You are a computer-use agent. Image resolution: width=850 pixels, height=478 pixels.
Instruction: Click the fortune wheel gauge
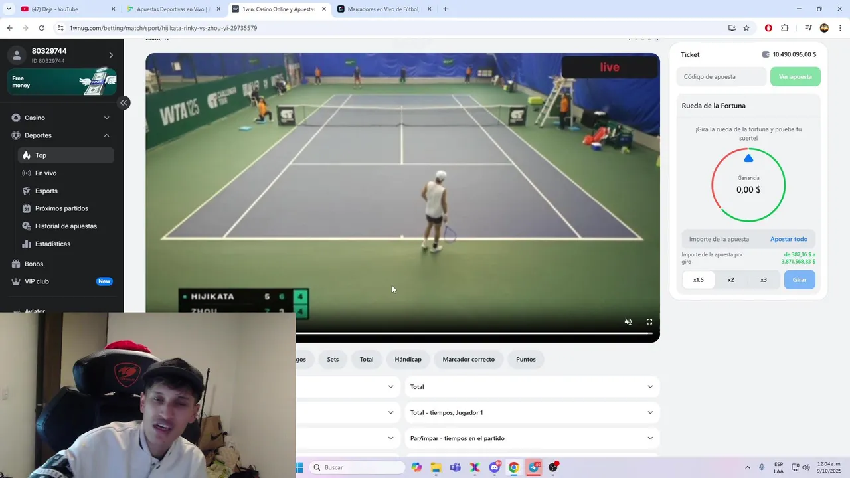(x=748, y=185)
